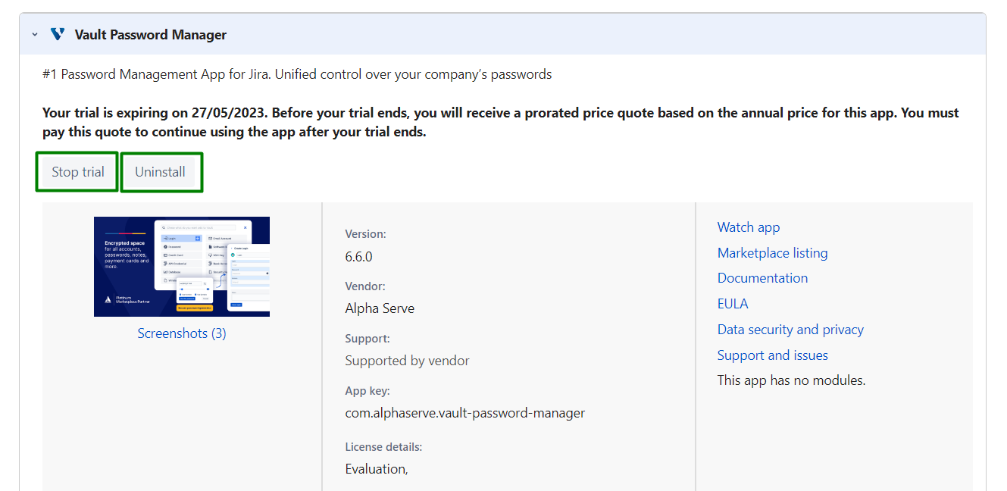Viewport: 1007px width, 491px height.
Task: Click the Watch app link
Action: pyautogui.click(x=748, y=227)
